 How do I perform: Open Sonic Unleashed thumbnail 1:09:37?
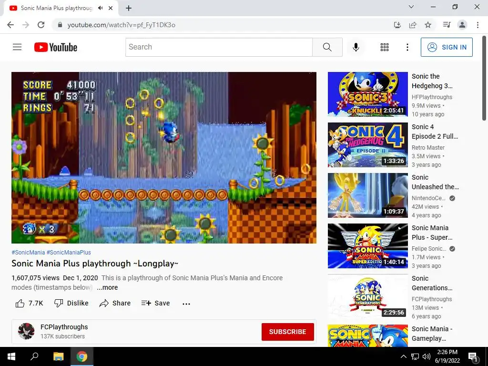367,195
